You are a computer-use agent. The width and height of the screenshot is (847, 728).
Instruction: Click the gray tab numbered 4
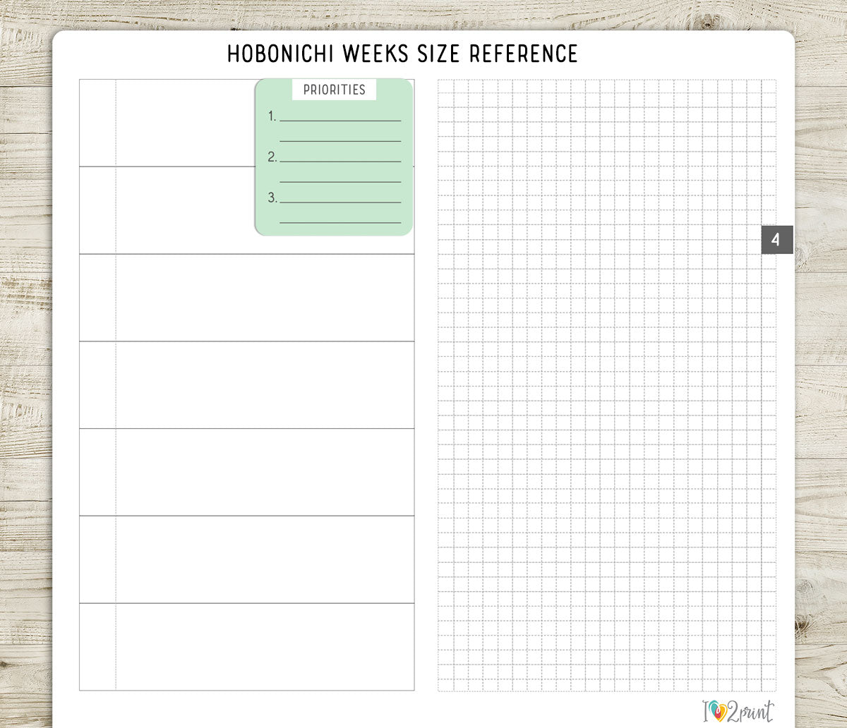click(x=777, y=240)
